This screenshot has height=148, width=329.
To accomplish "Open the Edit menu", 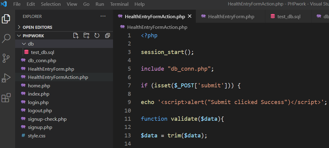I will click(x=31, y=4).
